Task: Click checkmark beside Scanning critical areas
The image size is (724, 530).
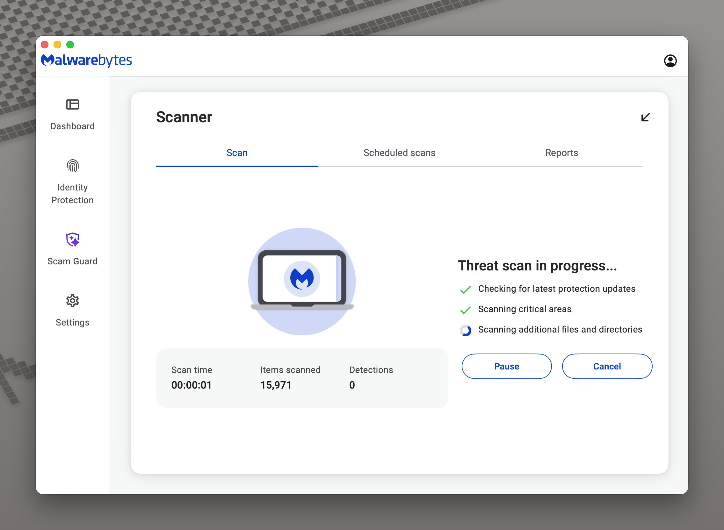Action: [x=465, y=310]
